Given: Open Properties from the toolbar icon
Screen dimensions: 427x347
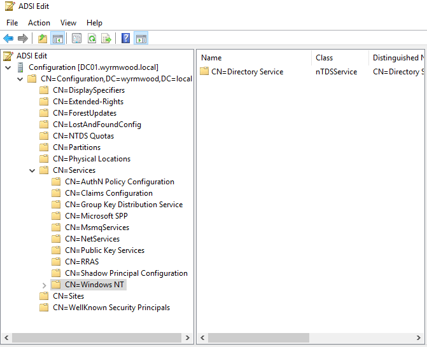Looking at the screenshot, I should click(76, 39).
